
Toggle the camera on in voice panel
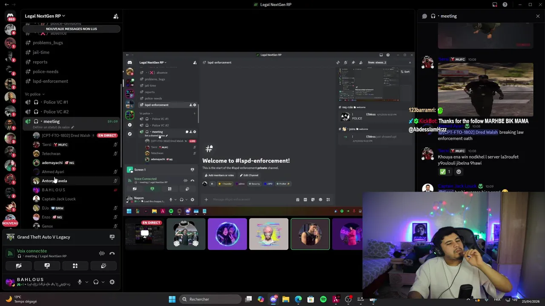[19, 266]
